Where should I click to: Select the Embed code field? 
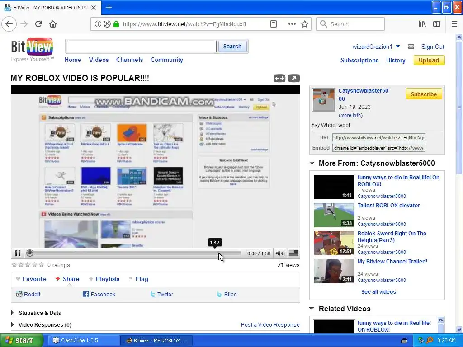pos(379,148)
